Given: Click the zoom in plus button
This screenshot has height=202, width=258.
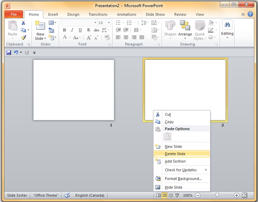Looking at the screenshot, I should 237,195.
